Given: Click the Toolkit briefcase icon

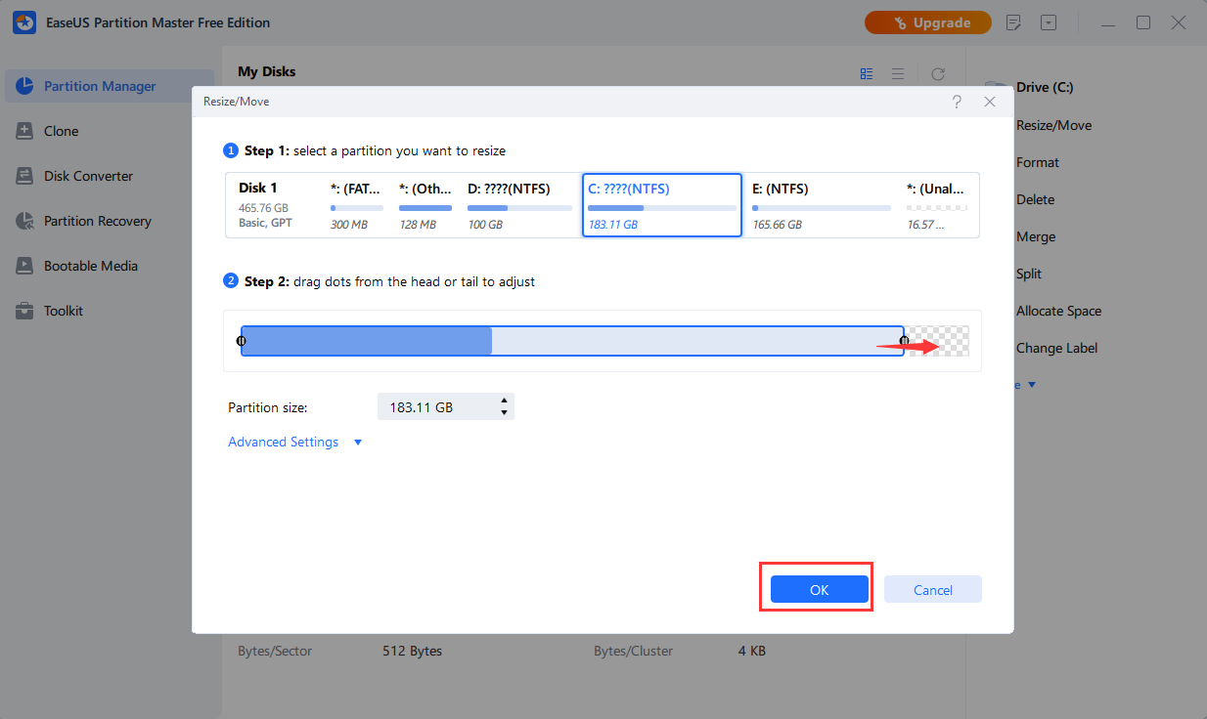Looking at the screenshot, I should pos(24,311).
